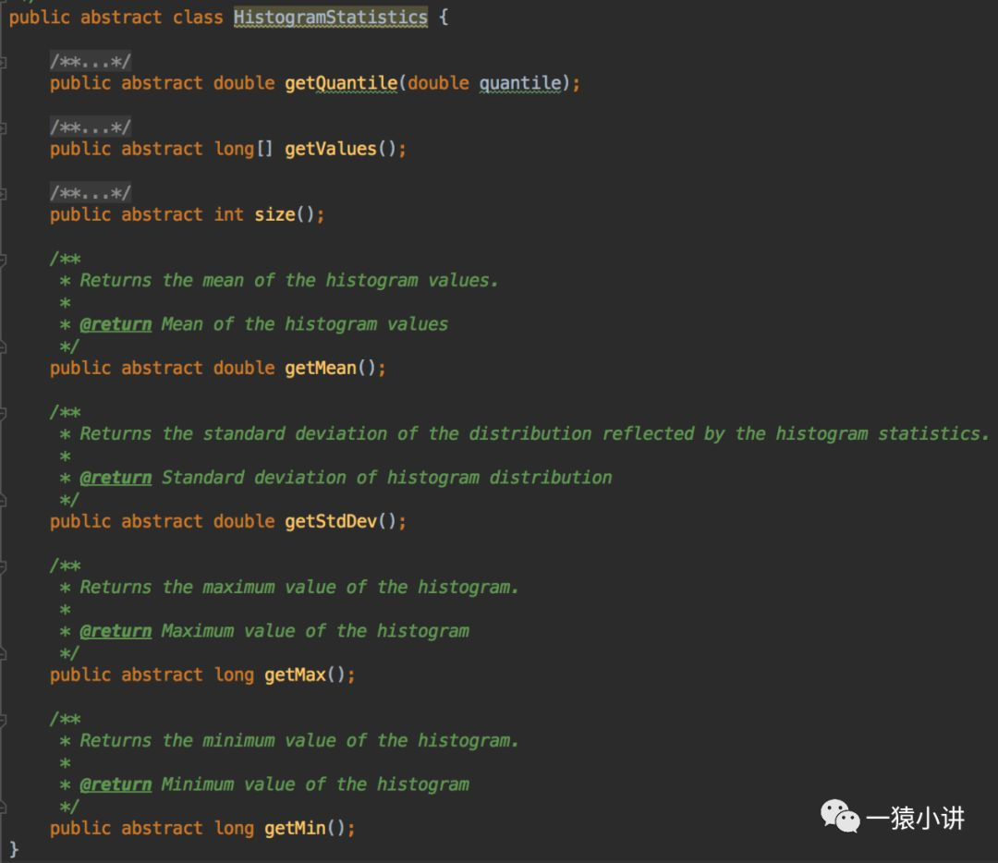Place cursor on getMin method declaration
Viewport: 998px width, 863px height.
295,828
